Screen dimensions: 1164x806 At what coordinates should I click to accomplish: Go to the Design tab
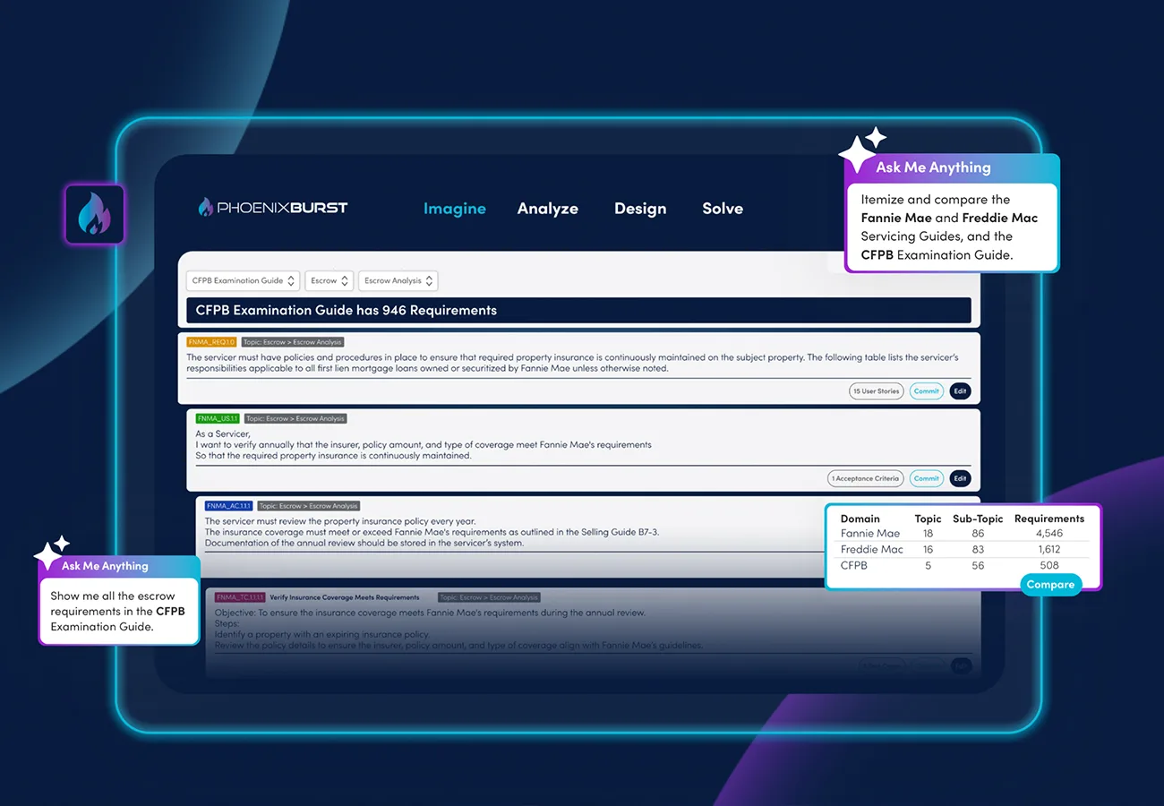point(640,209)
